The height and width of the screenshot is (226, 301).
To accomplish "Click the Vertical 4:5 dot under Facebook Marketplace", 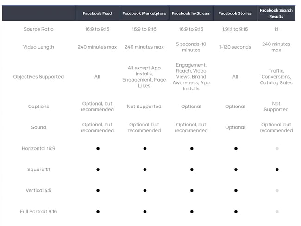I will 145,190.
